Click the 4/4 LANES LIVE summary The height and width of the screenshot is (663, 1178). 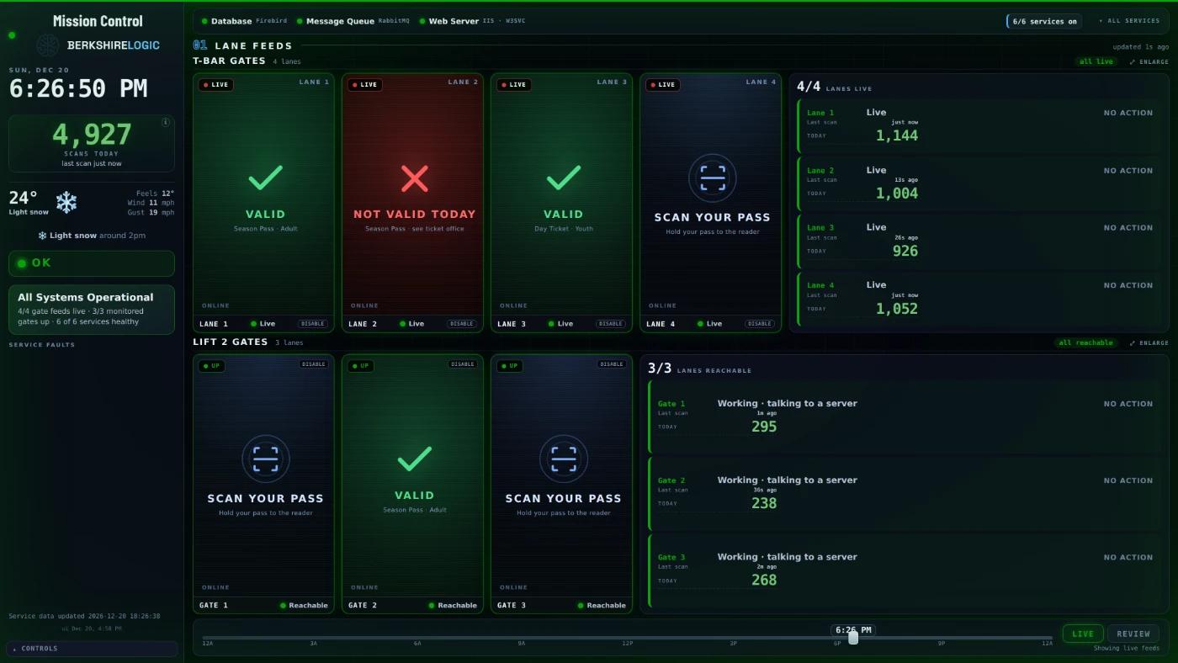pos(834,87)
